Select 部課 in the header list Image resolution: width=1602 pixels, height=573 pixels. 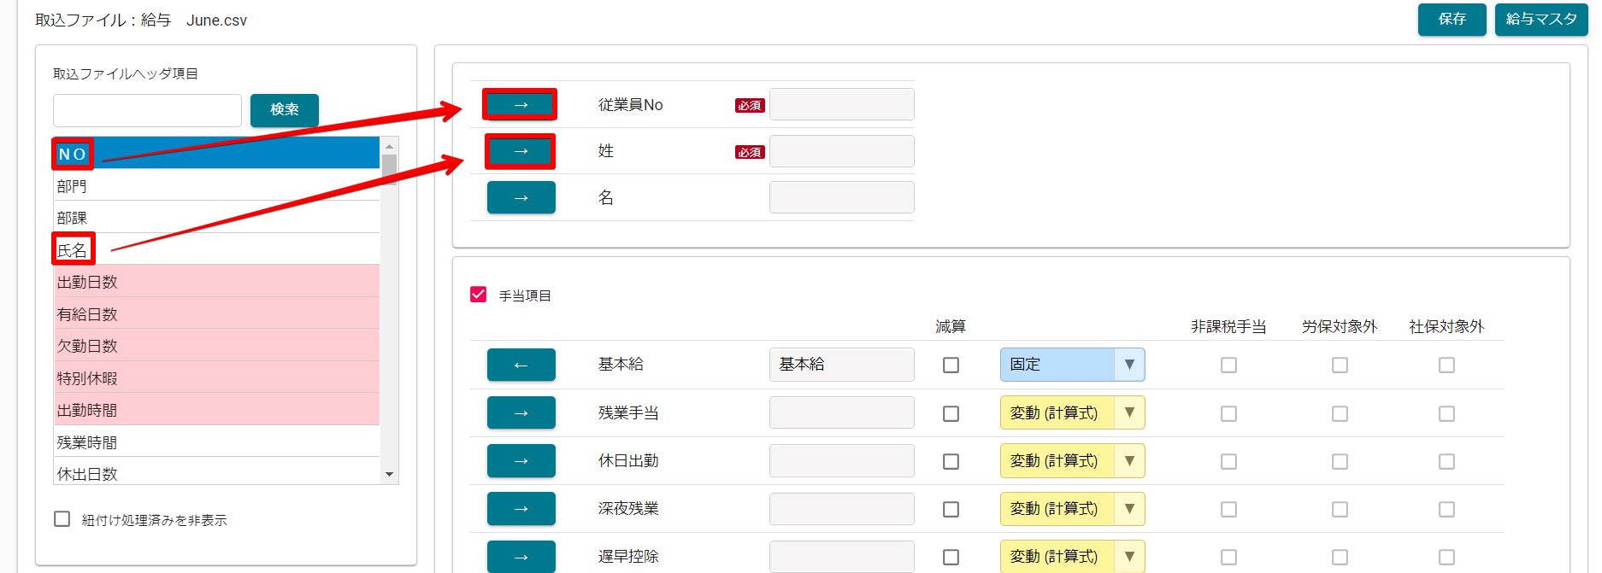(216, 217)
